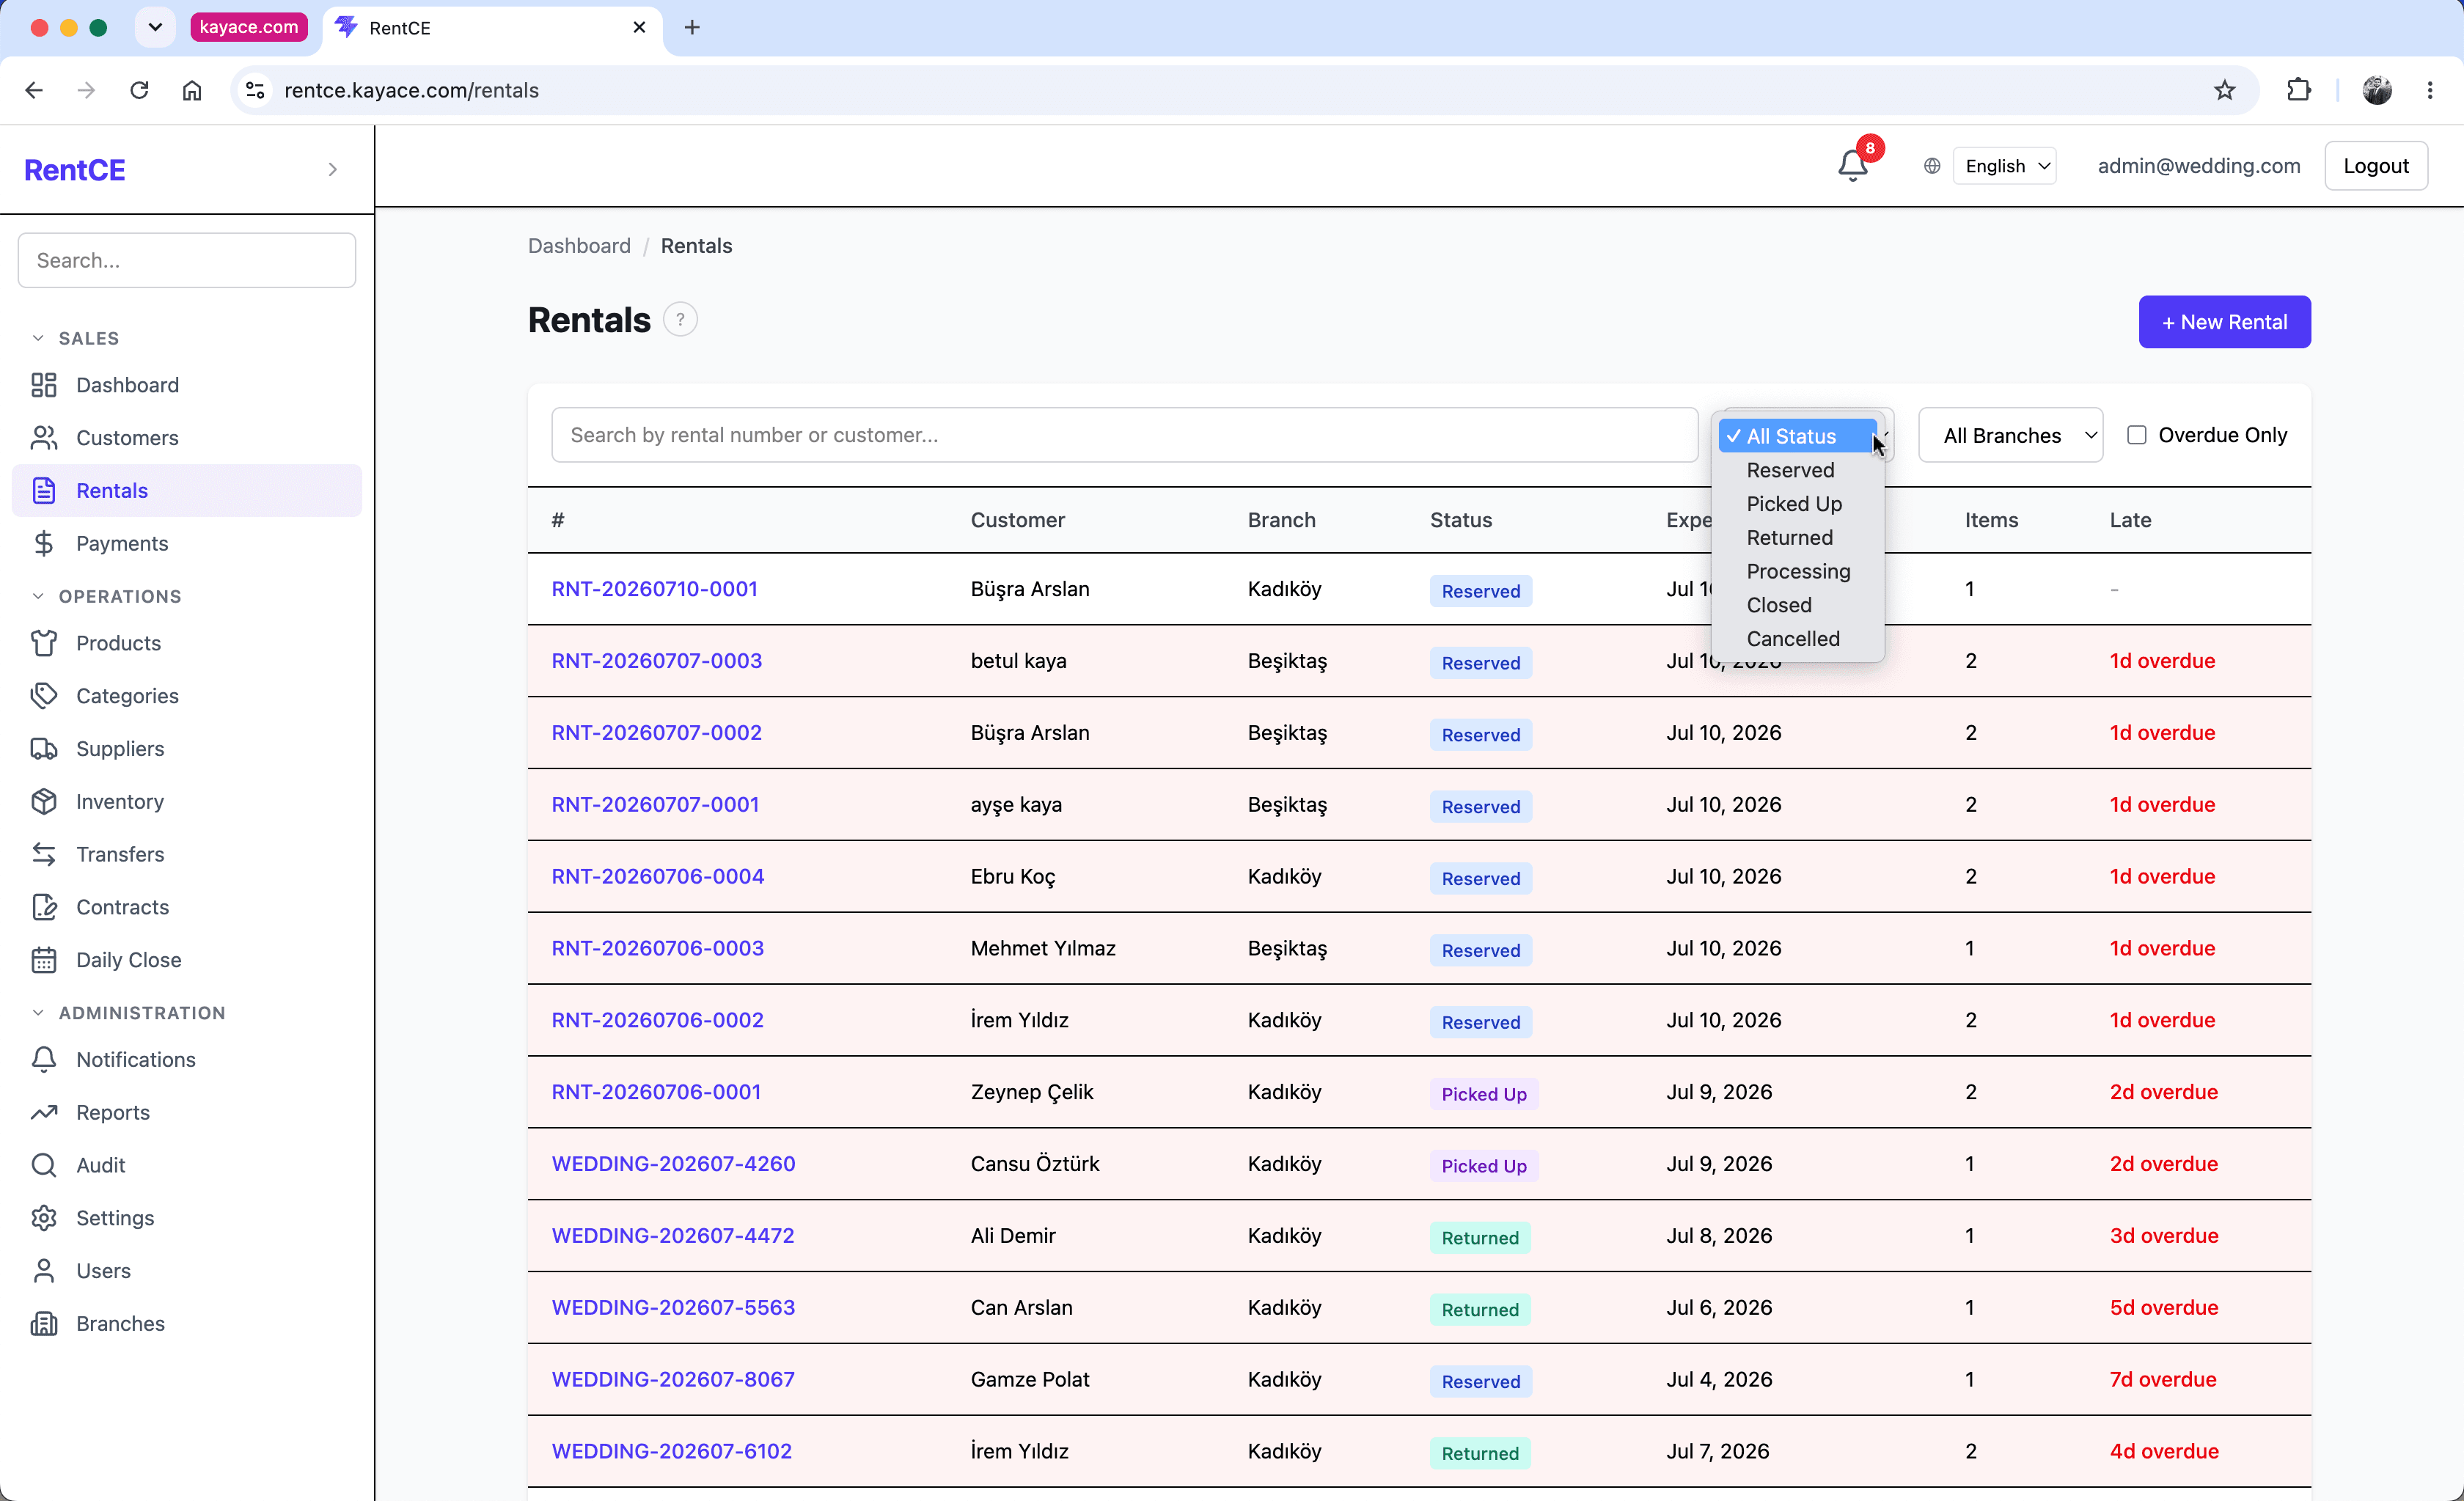
Task: Open the notifications bell icon
Action: [x=1853, y=165]
